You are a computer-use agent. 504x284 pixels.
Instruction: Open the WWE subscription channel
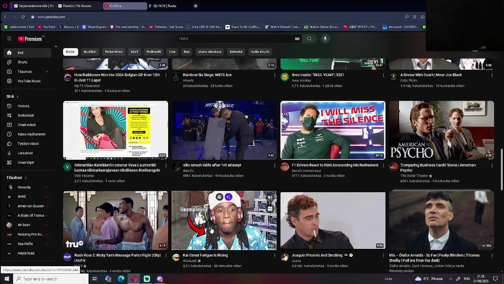coord(28,197)
